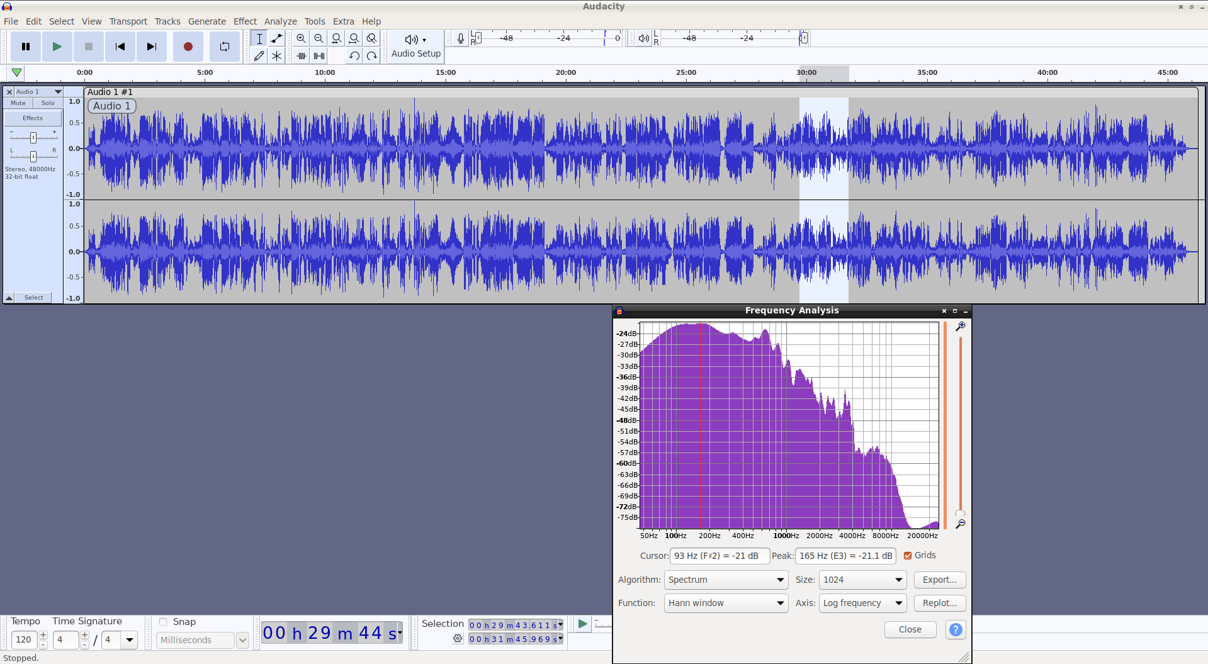Screen dimensions: 1208x664
Task: Select the Multi-tool asterisk icon
Action: 276,56
